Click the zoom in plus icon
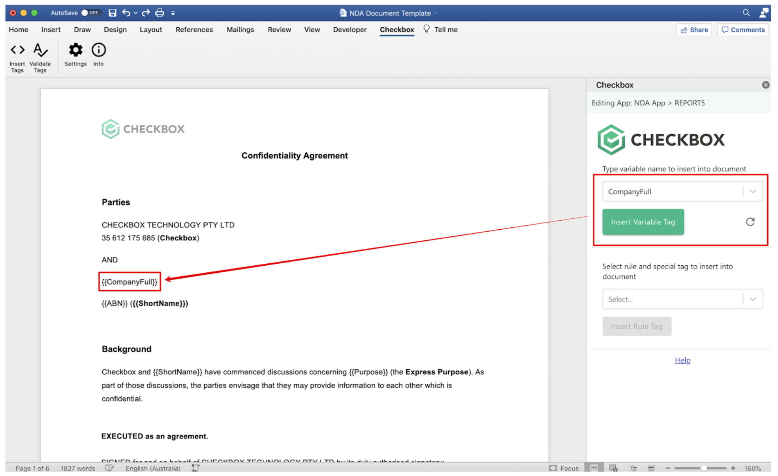The height and width of the screenshot is (476, 778). (x=733, y=468)
